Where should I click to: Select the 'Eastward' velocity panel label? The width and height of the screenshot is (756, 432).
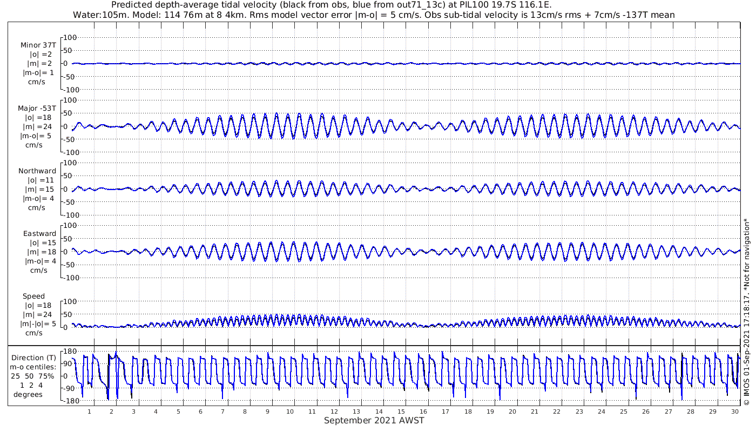39,233
